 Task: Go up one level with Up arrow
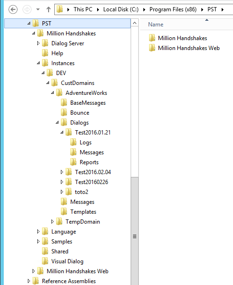pos(48,9)
